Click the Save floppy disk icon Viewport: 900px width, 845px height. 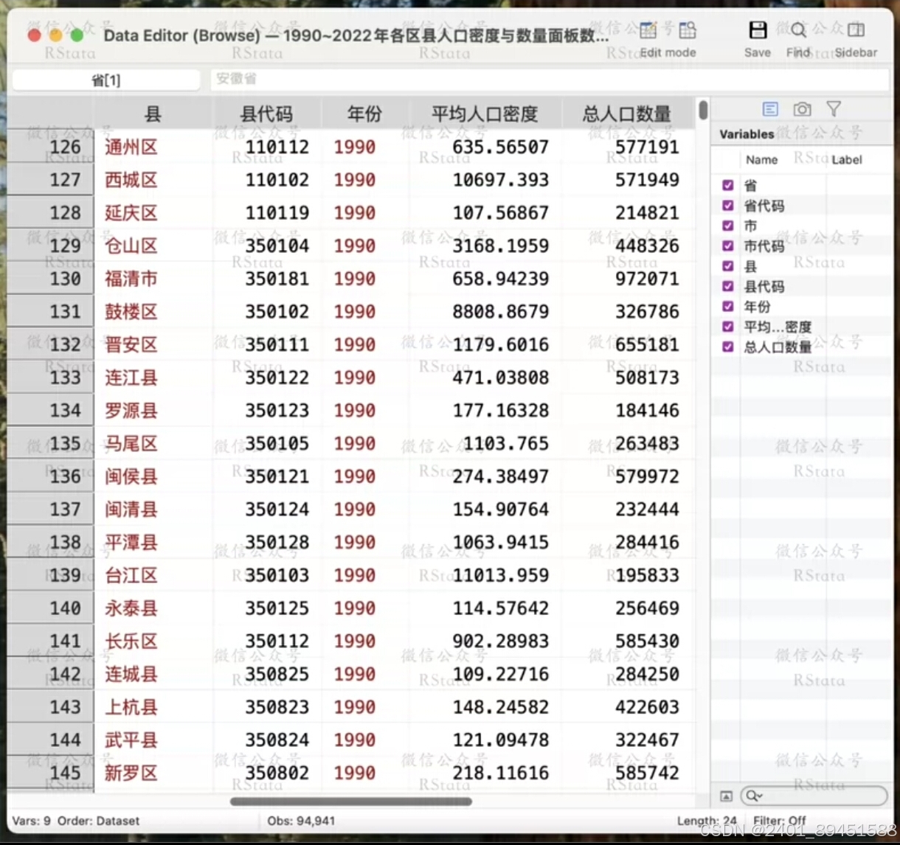tap(758, 29)
